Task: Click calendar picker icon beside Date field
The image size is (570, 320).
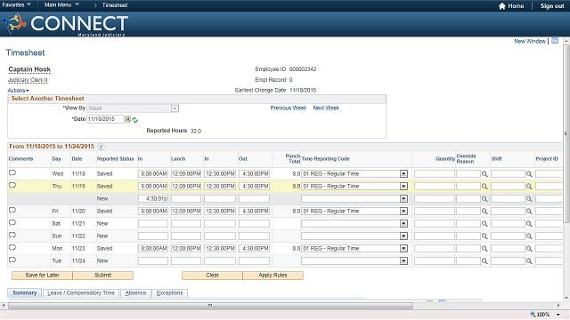Action: [128, 119]
